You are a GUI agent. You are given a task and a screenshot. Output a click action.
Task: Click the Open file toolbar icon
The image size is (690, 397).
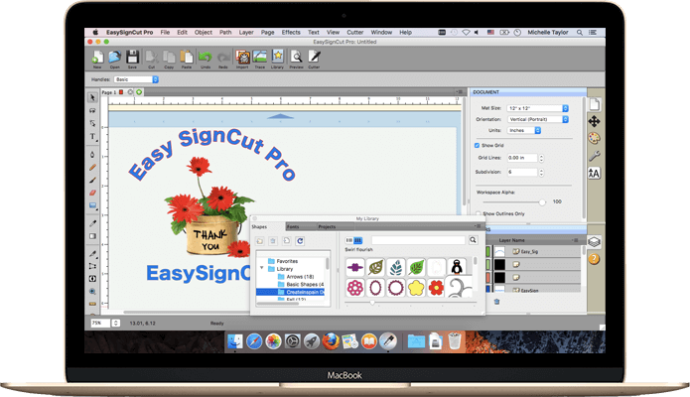click(114, 58)
